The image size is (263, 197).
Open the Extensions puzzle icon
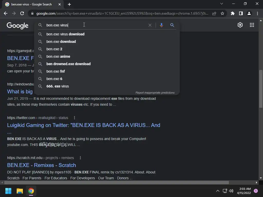pyautogui.click(x=233, y=13)
